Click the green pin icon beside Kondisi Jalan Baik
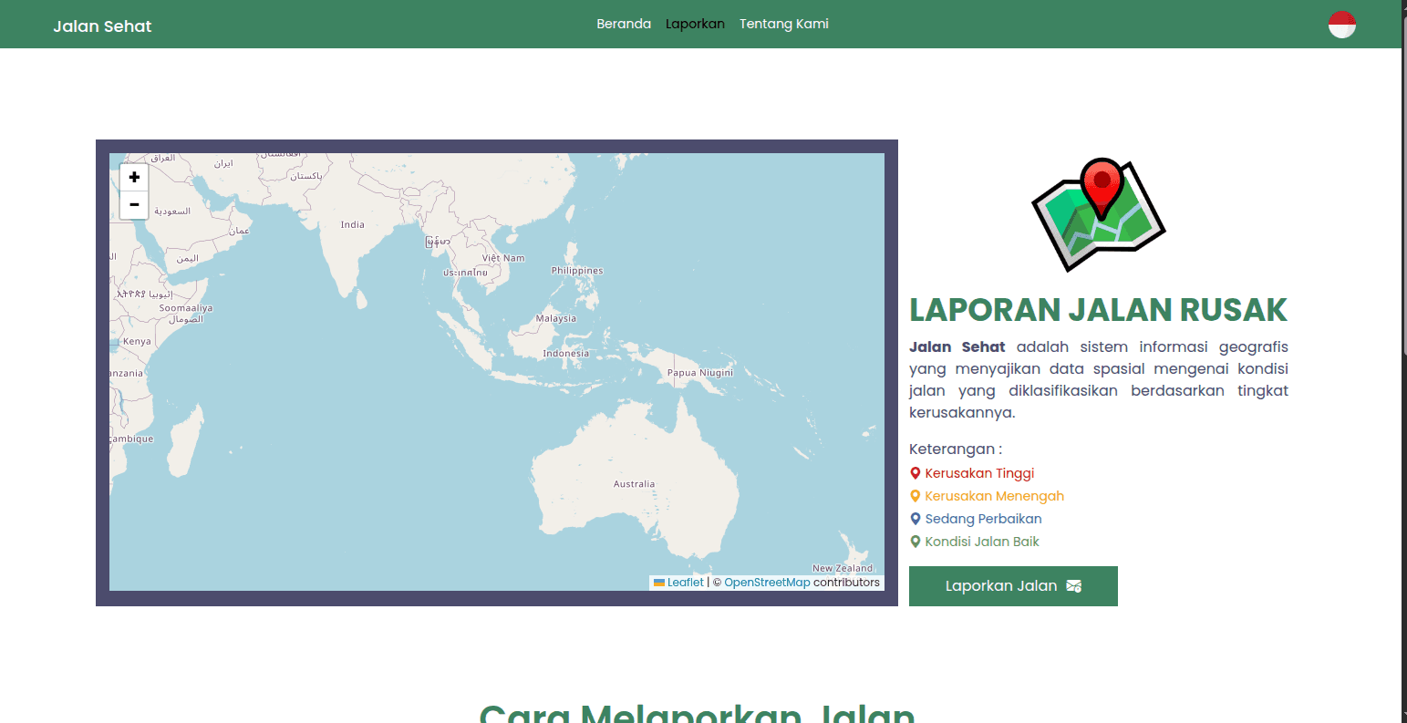The width and height of the screenshot is (1407, 723). (915, 541)
